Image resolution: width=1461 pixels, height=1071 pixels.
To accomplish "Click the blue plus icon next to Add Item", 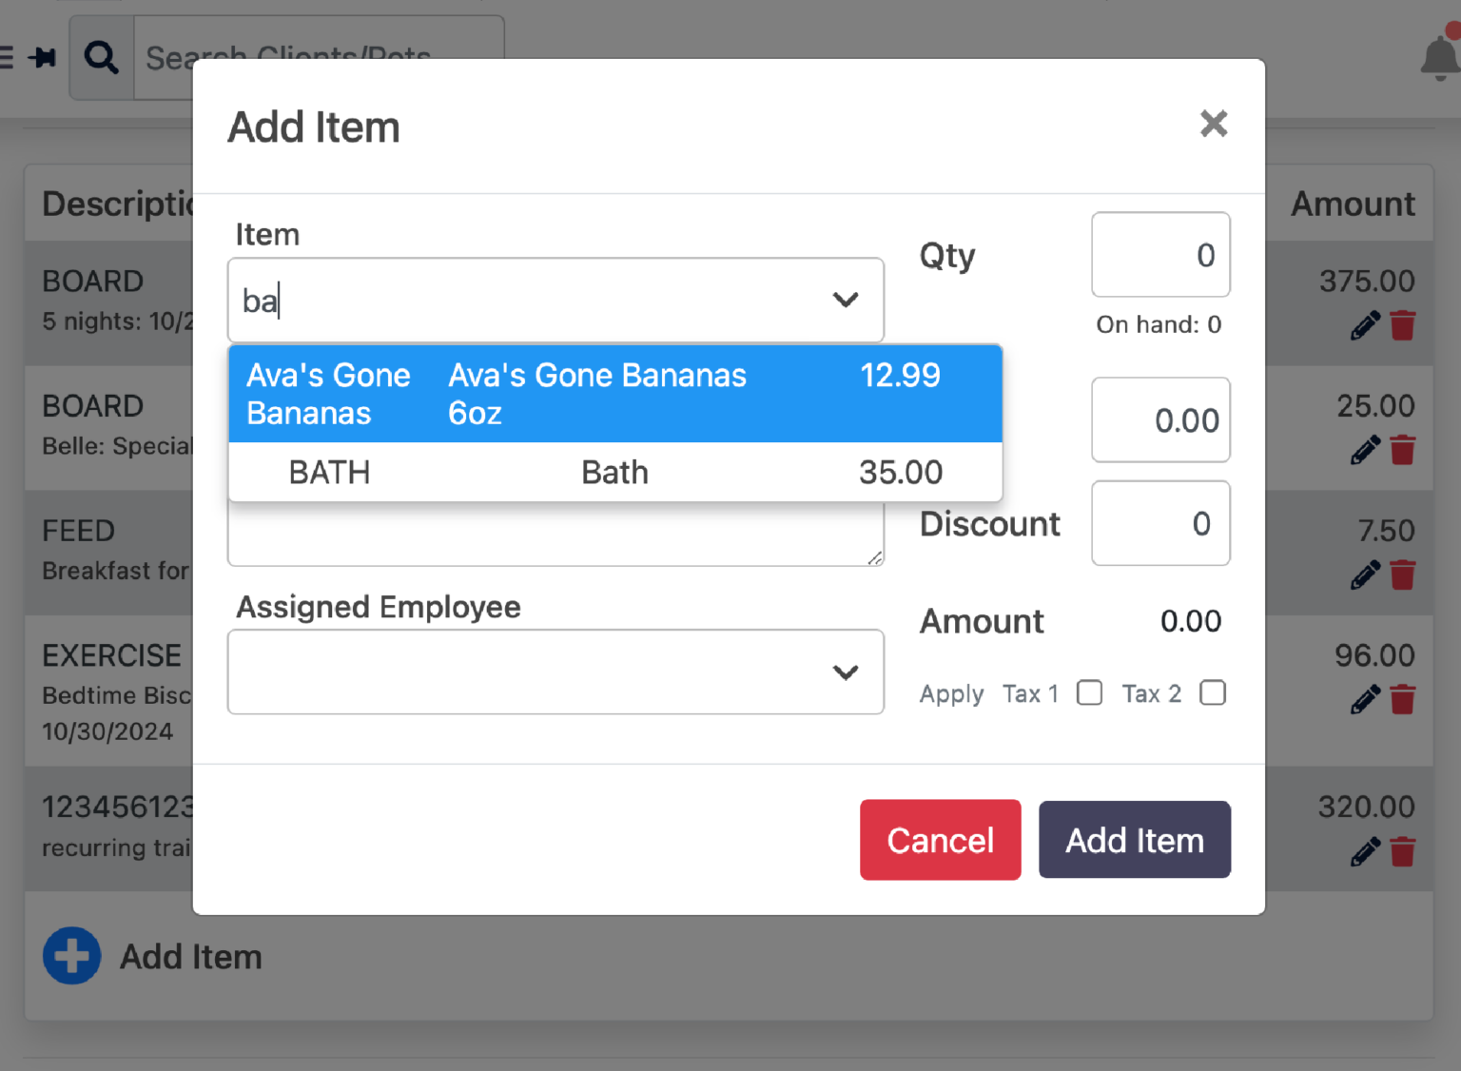I will (72, 956).
